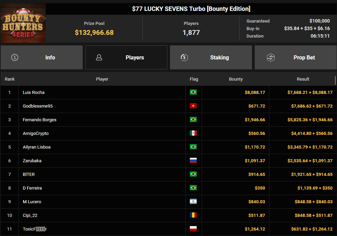
Task: Click the Brazil flag for BITER
Action: (x=193, y=174)
